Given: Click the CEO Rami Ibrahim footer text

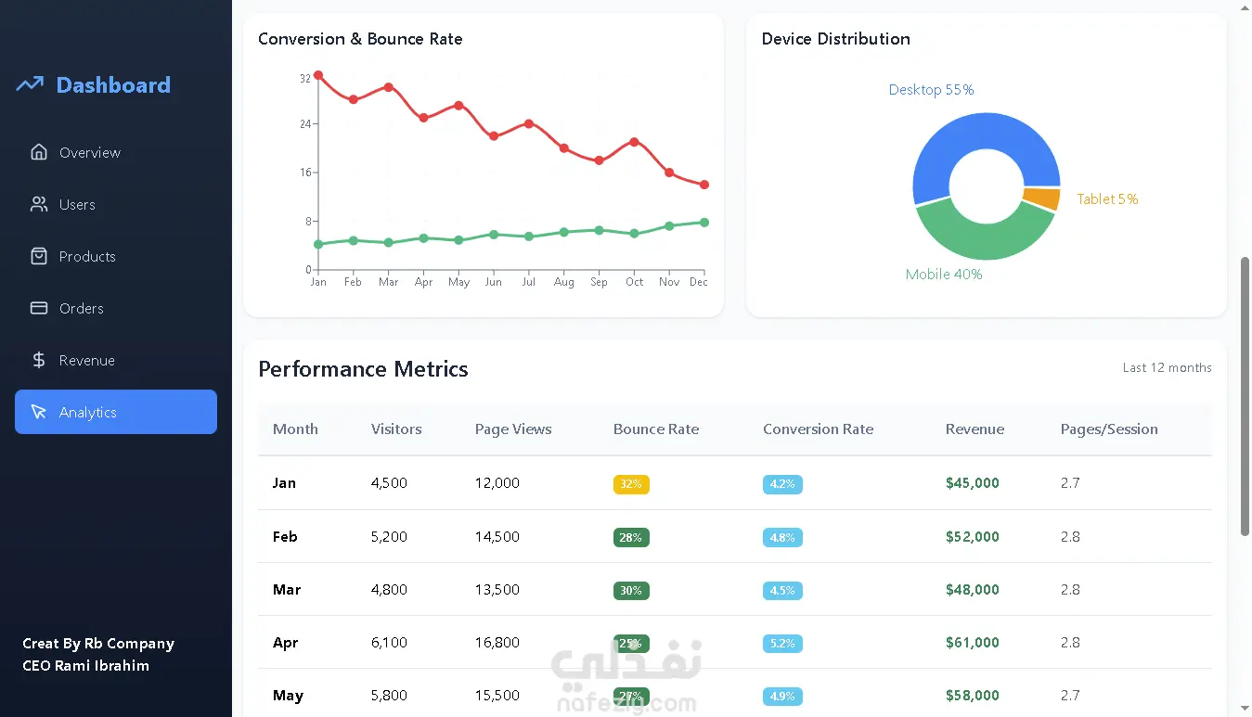Looking at the screenshot, I should (85, 665).
